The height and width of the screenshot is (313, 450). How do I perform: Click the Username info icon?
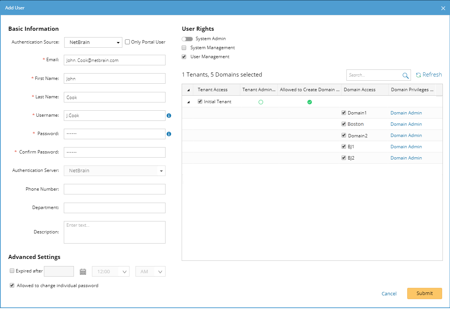coord(169,116)
